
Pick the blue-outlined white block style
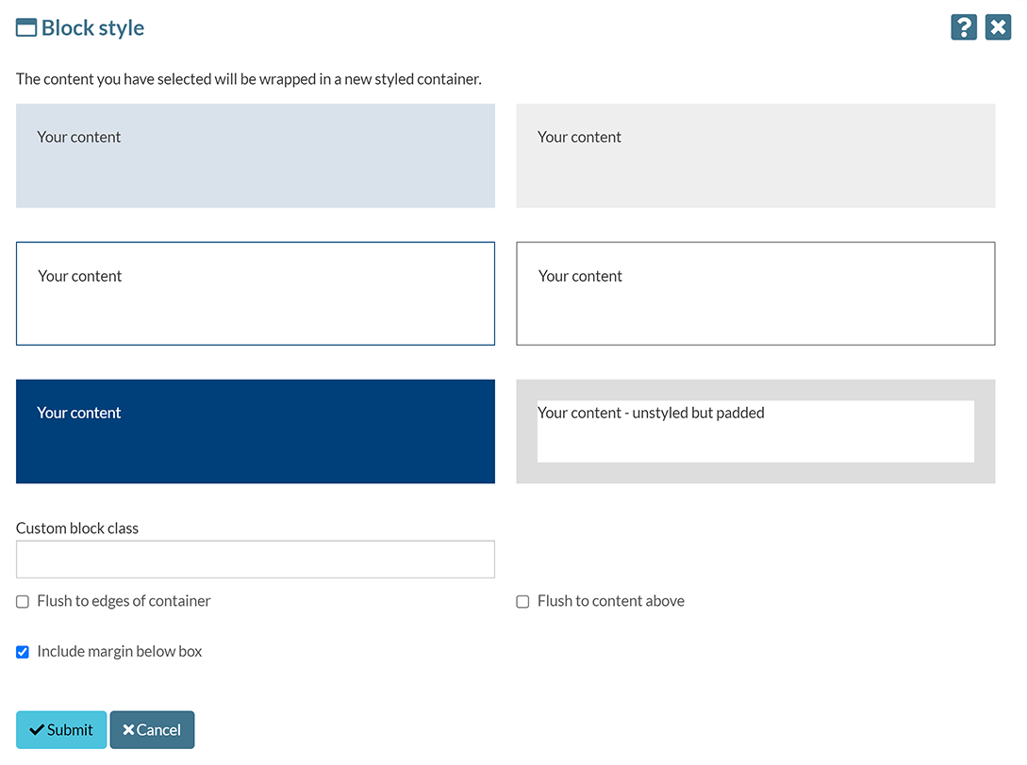pos(256,294)
